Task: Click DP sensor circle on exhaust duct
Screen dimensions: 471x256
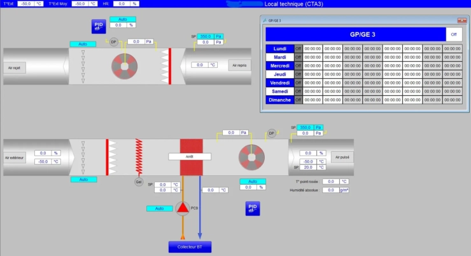Action: pyautogui.click(x=114, y=42)
